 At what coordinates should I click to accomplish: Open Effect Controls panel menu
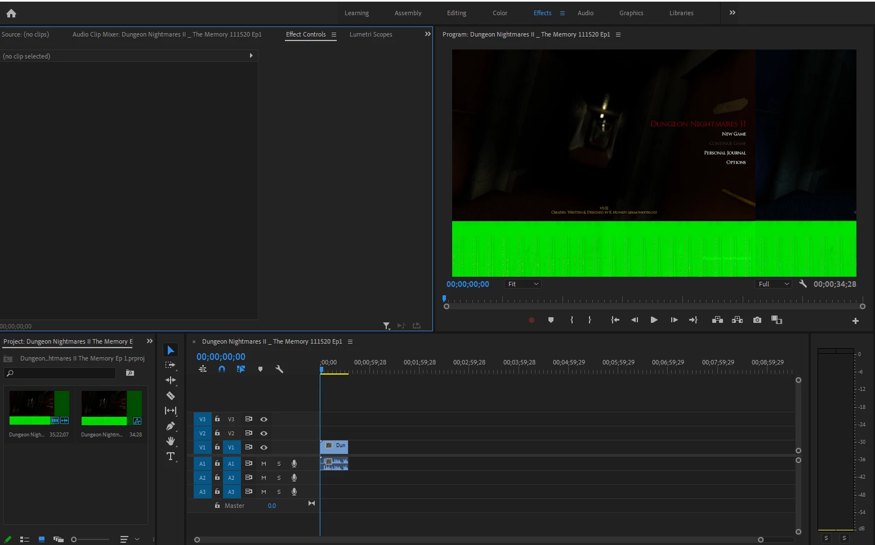333,35
